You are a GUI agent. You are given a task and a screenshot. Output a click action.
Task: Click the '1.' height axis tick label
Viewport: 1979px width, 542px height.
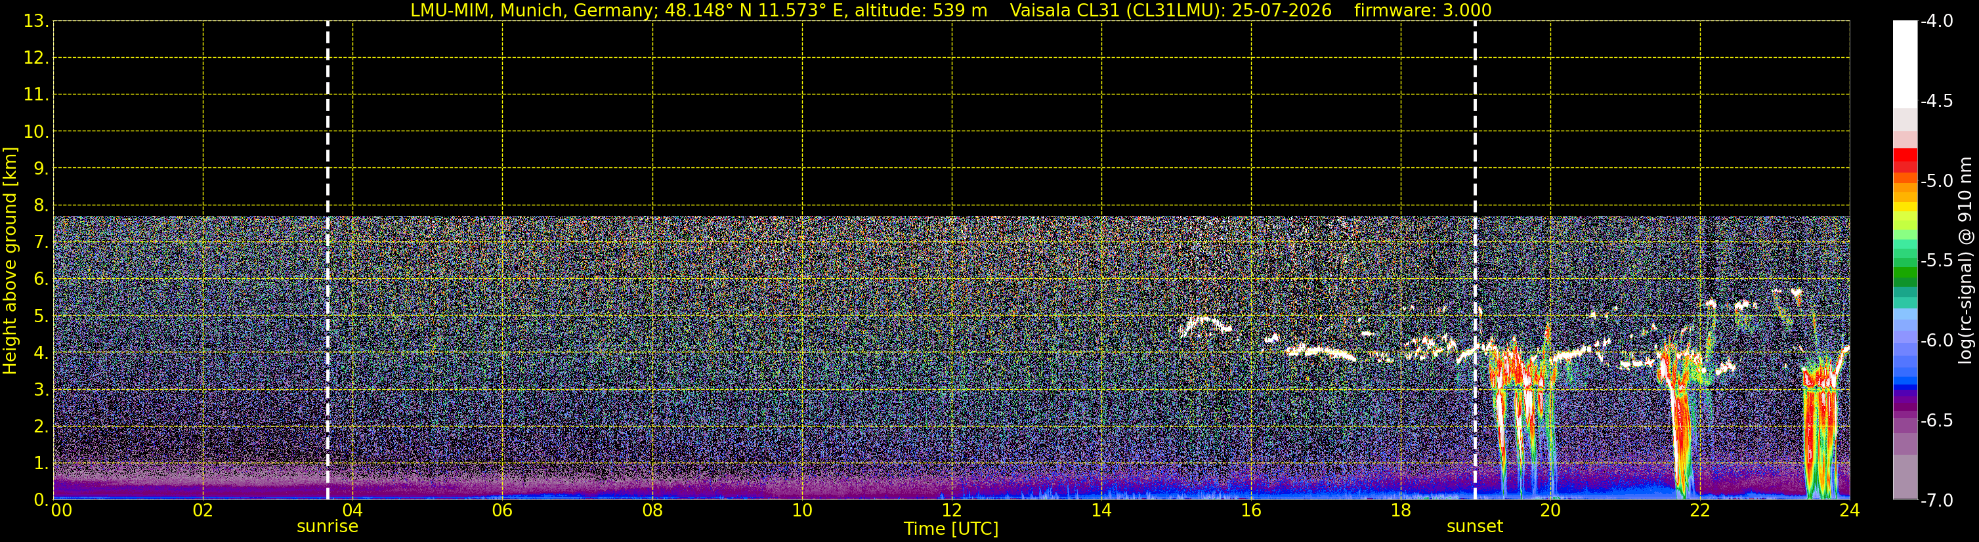(x=41, y=464)
